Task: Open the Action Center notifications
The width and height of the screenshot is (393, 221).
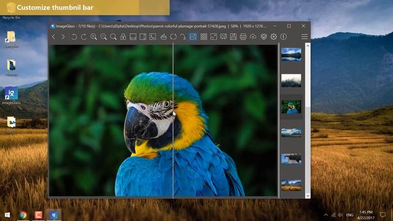Action: 383,215
